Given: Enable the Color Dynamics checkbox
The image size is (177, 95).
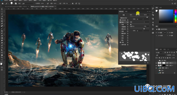Looking at the screenshot, I should pos(120,29).
